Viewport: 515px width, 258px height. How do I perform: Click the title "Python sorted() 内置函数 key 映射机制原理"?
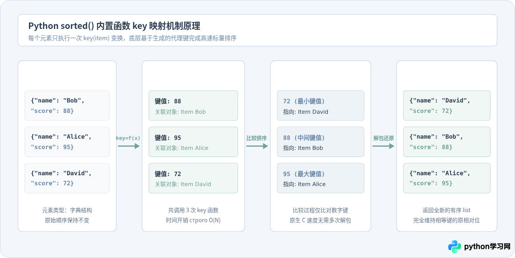(114, 26)
